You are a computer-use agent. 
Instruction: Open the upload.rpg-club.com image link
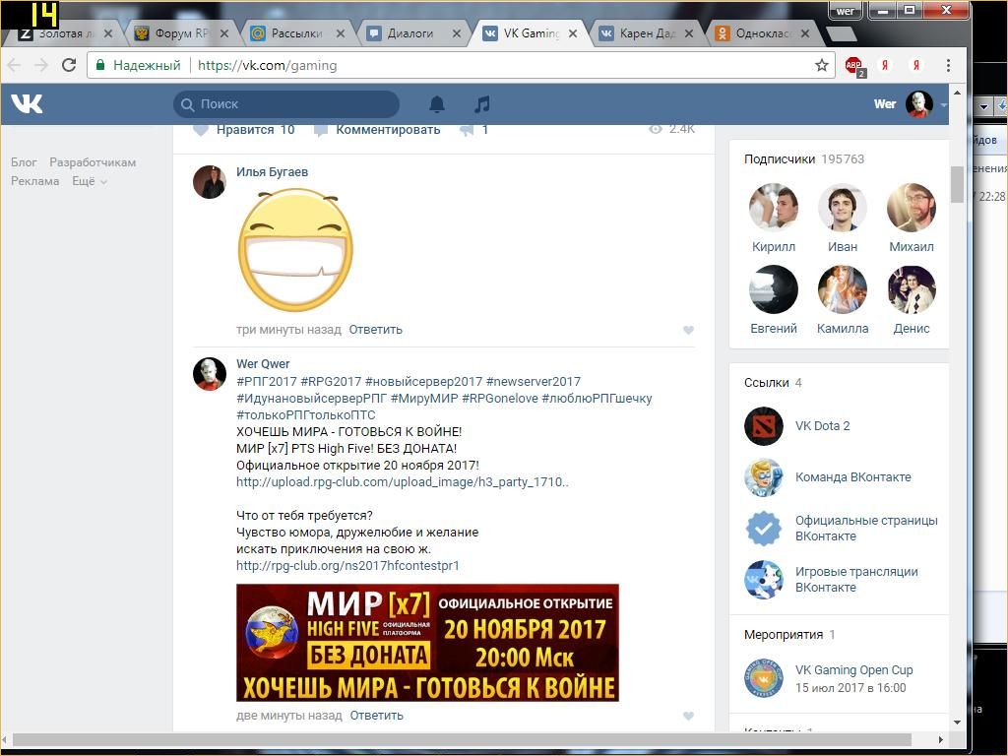403,482
